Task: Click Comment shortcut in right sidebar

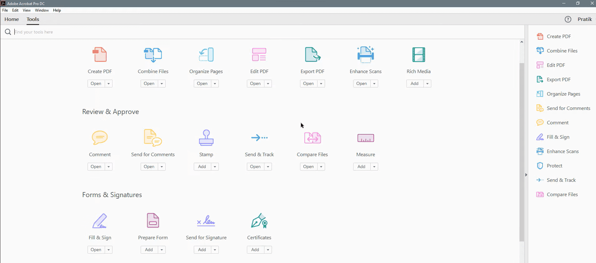Action: pos(552,122)
